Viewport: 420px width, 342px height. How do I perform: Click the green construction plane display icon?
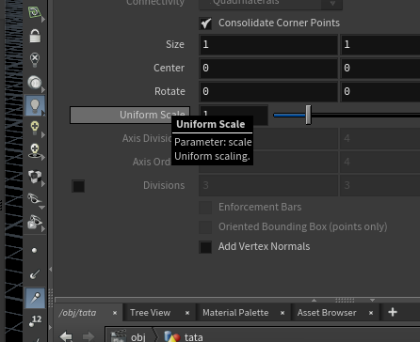point(35,13)
